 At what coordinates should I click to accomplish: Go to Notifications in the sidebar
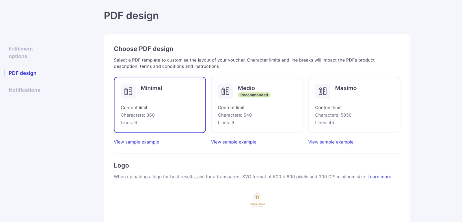point(24,90)
